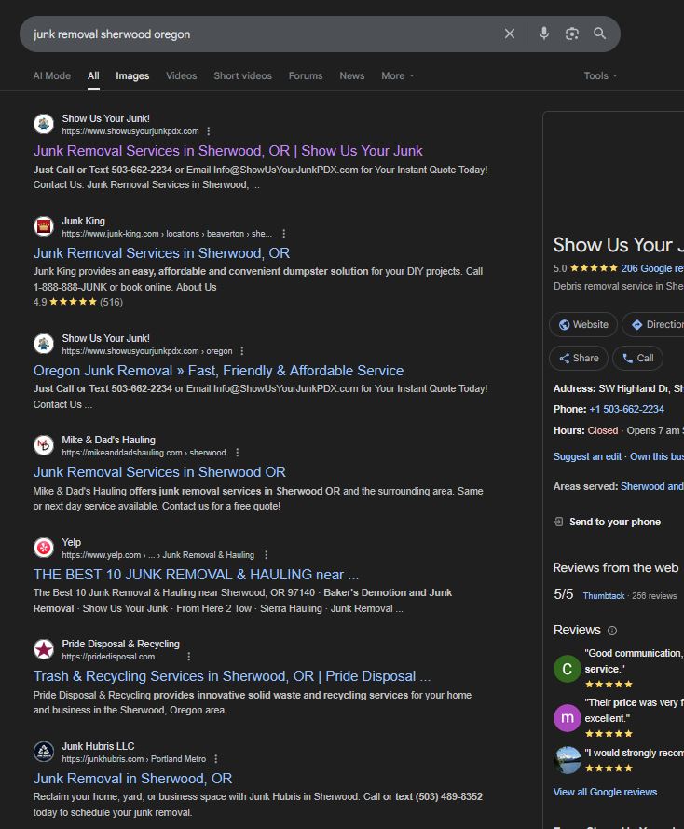Click View all Google reviews link
Screen dimensions: 684x829
pyautogui.click(x=605, y=792)
